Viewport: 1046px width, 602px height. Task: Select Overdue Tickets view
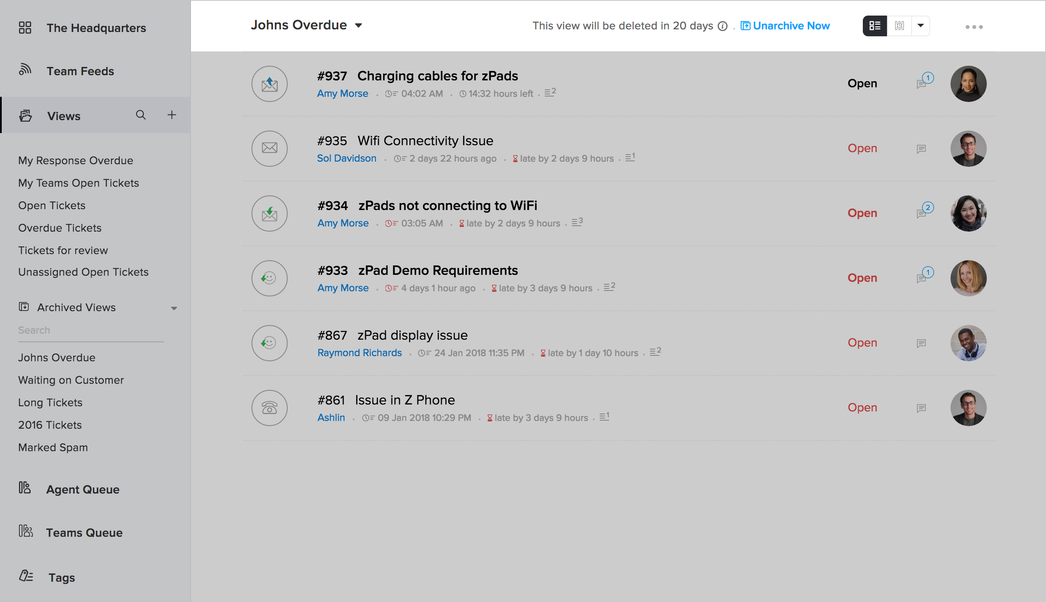point(60,228)
